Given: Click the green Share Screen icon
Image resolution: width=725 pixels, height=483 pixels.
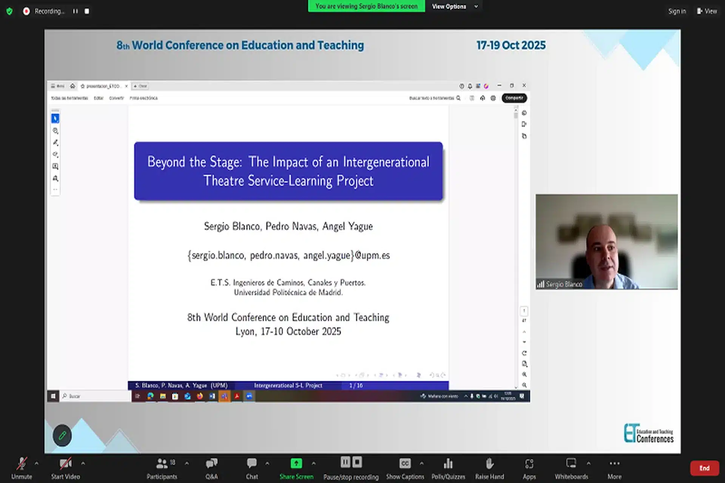Looking at the screenshot, I should coord(296,463).
